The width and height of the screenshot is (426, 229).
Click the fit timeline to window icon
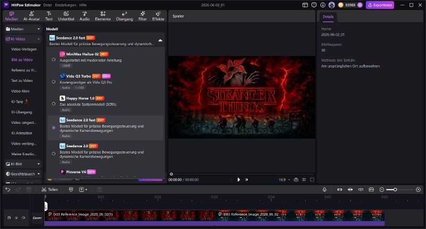371,190
